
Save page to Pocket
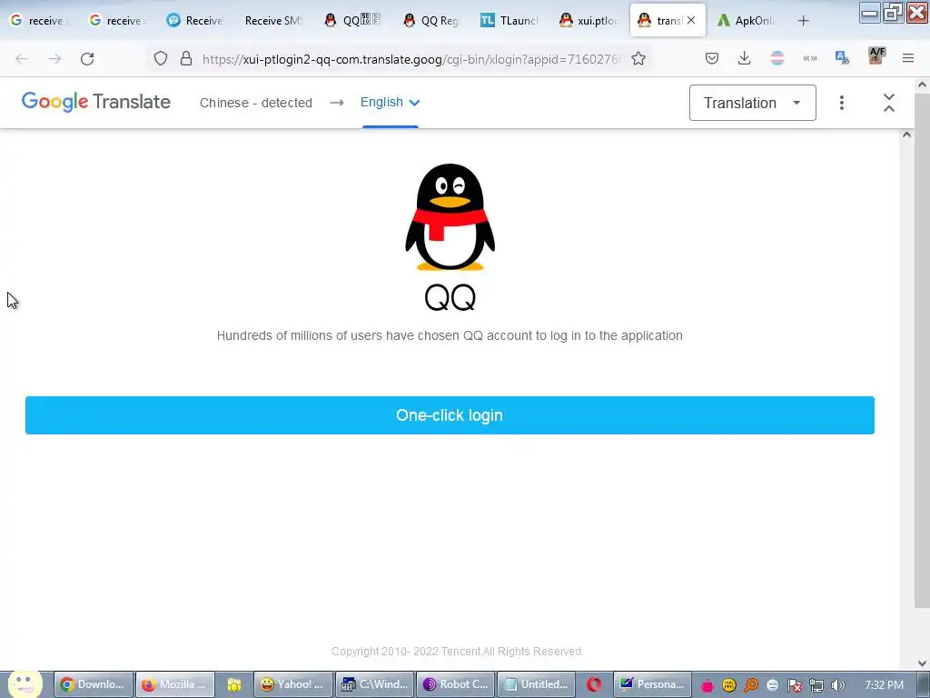(712, 58)
